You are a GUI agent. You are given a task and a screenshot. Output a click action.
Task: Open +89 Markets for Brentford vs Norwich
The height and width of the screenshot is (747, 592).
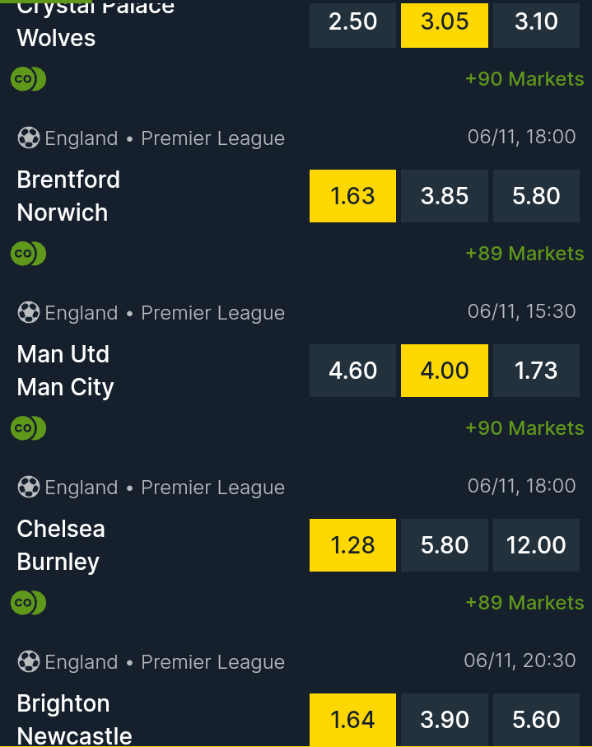coord(524,254)
